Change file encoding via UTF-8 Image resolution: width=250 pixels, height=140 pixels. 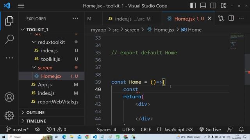click(x=129, y=129)
